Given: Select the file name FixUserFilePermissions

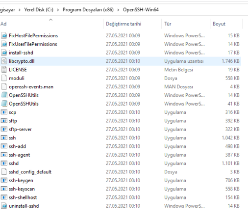Looking at the screenshot, I should tap(33, 44).
